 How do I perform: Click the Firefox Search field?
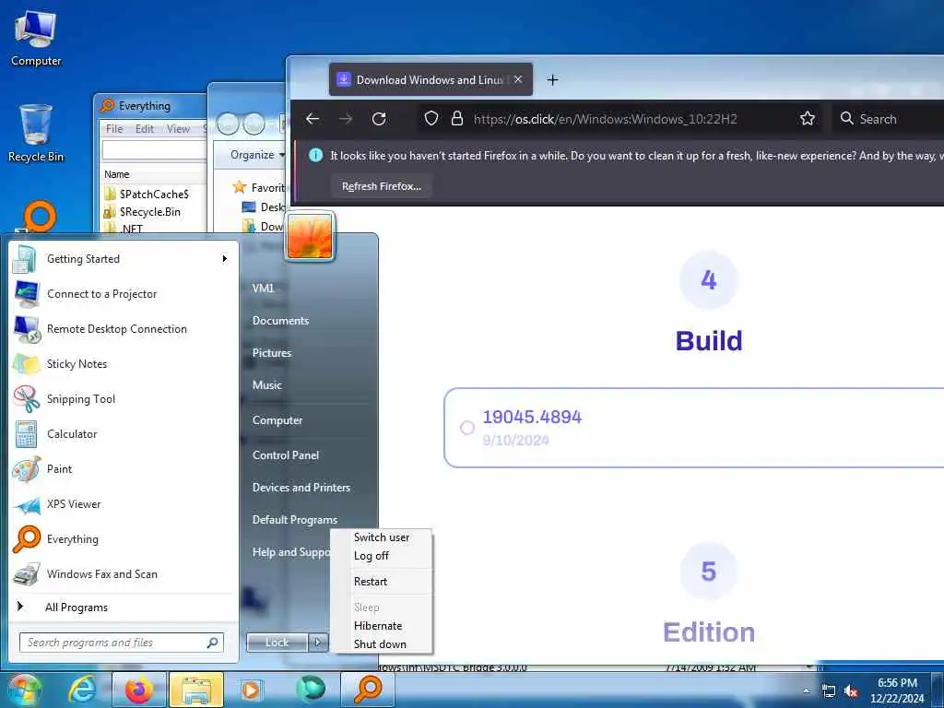pos(888,119)
